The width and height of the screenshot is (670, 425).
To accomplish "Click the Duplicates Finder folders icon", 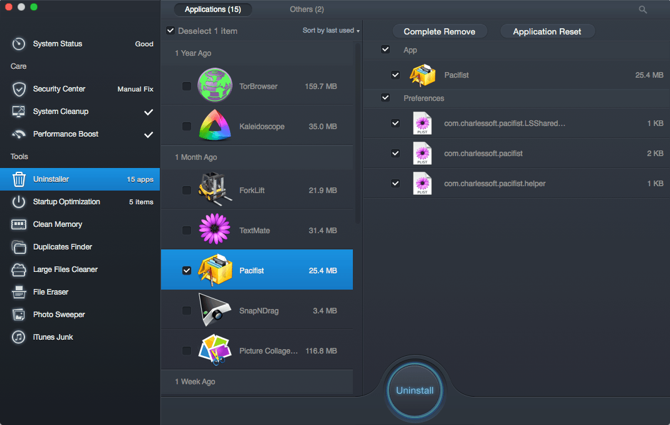I will 19,247.
